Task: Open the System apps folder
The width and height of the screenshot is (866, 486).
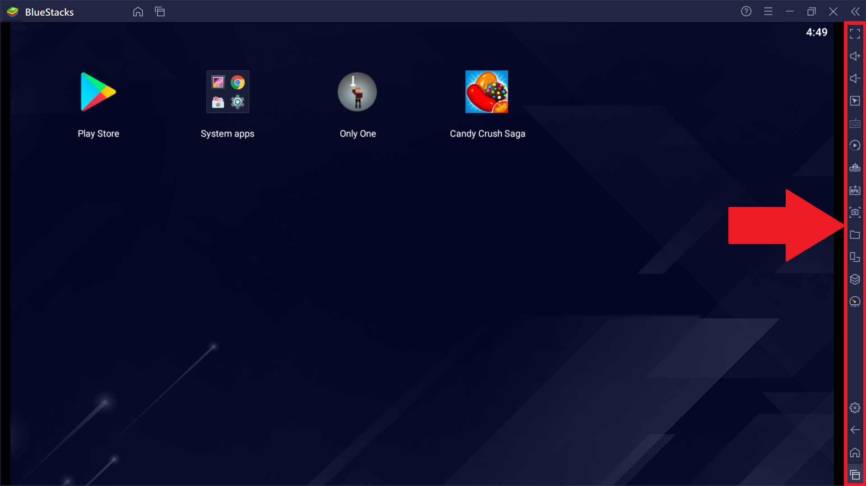Action: pos(227,92)
